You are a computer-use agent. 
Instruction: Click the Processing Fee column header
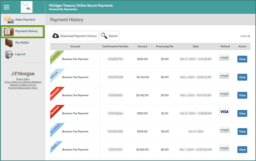165,47
